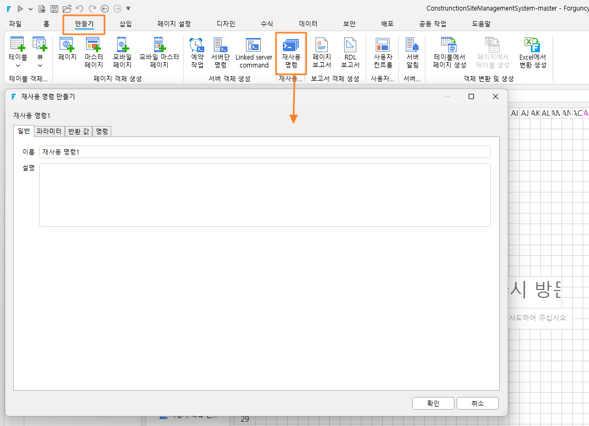Screen dimensions: 589x426
Task: Click the 확인 button
Action: (x=433, y=403)
